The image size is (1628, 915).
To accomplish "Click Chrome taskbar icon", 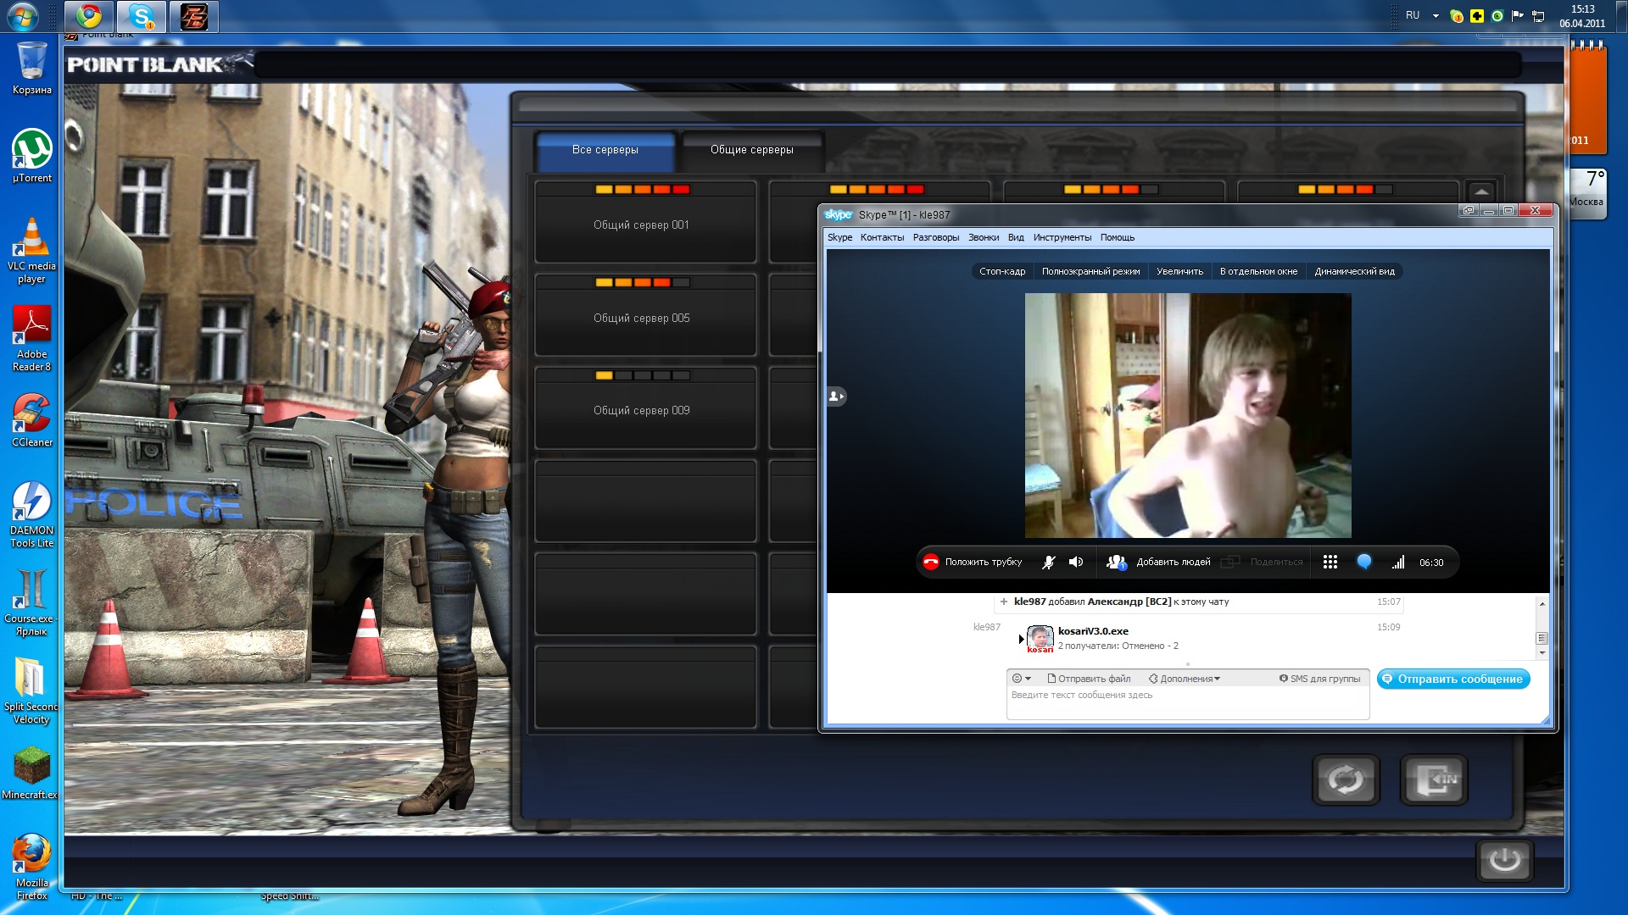I will click(89, 16).
